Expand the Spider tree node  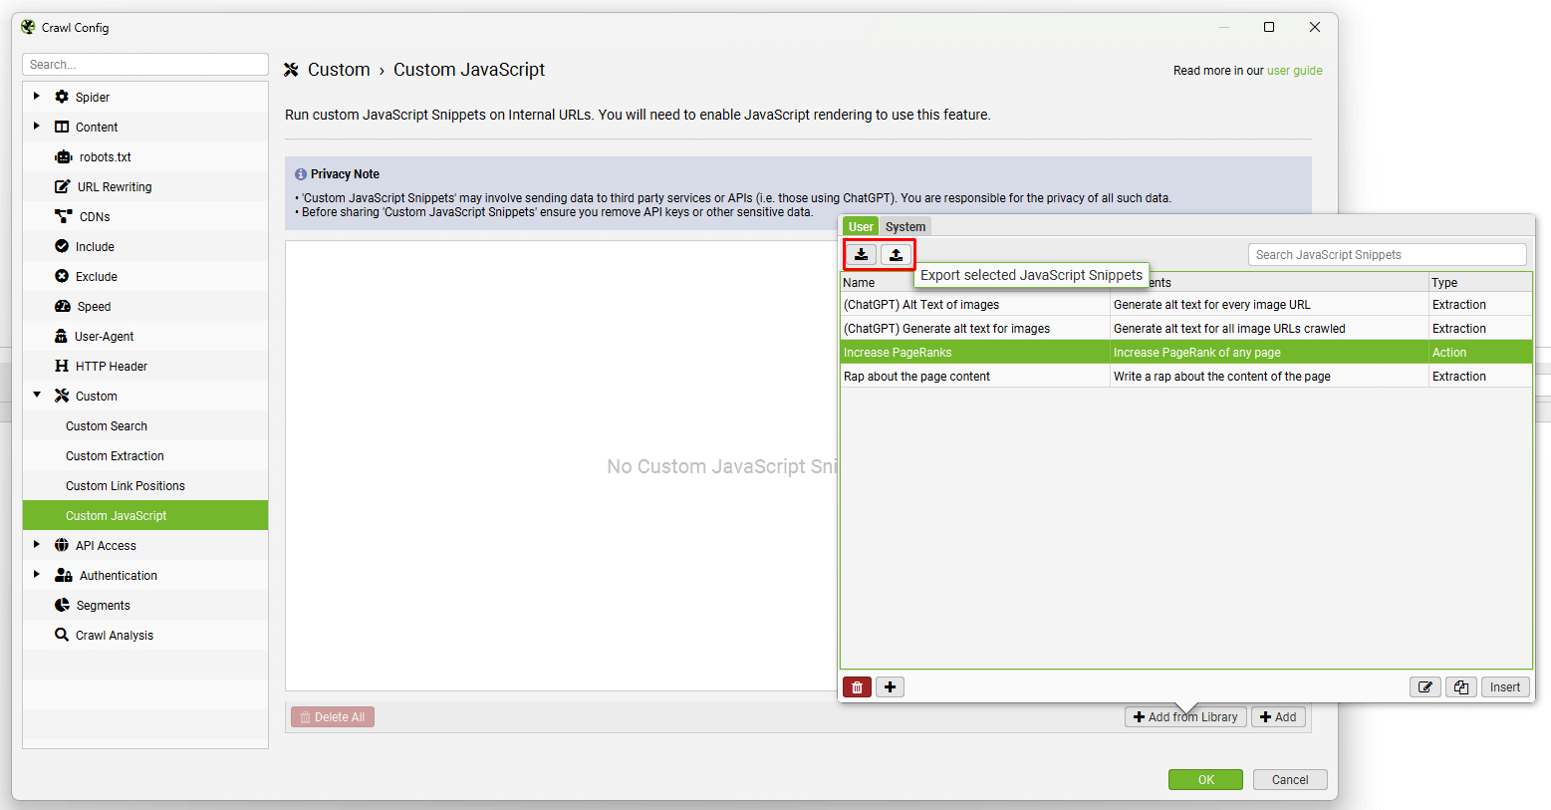pyautogui.click(x=37, y=97)
